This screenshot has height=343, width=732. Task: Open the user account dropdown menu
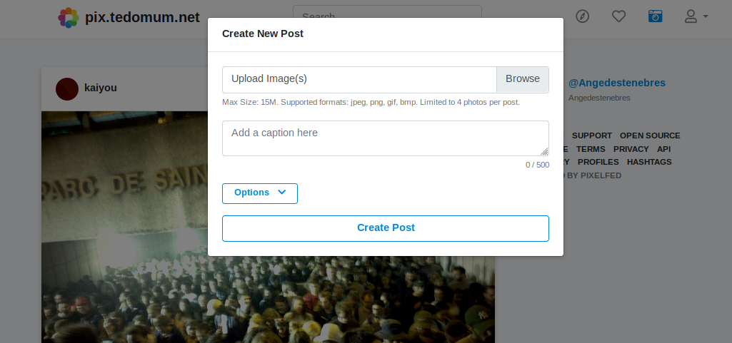coord(696,16)
